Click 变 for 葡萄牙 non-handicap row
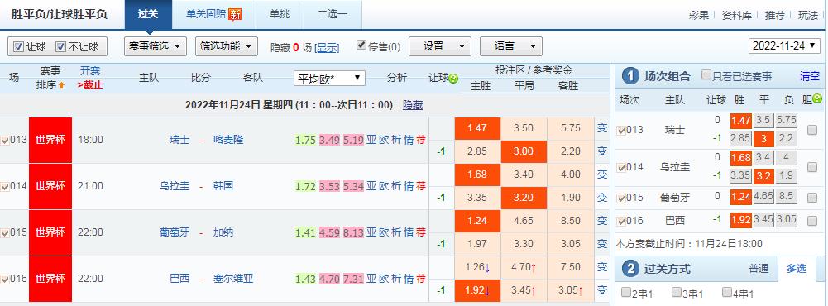Image resolution: width=828 pixels, height=306 pixels. pyautogui.click(x=602, y=221)
